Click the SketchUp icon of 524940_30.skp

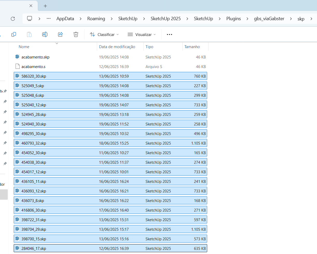click(x=17, y=124)
